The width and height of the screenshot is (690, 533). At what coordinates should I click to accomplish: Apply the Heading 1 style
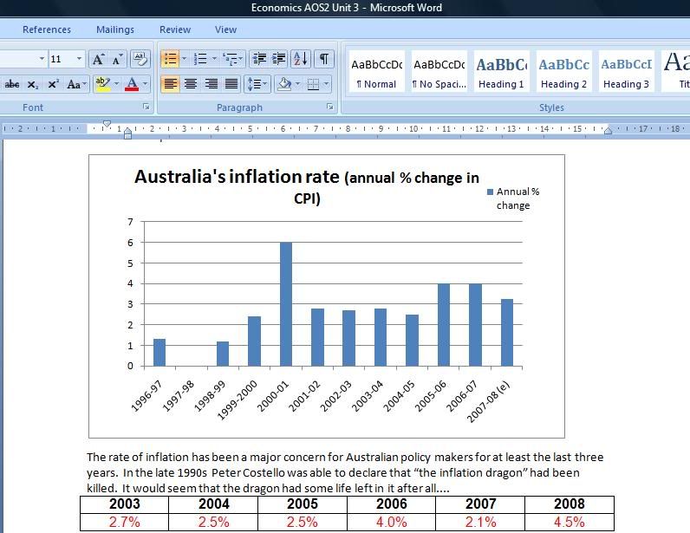(x=501, y=72)
